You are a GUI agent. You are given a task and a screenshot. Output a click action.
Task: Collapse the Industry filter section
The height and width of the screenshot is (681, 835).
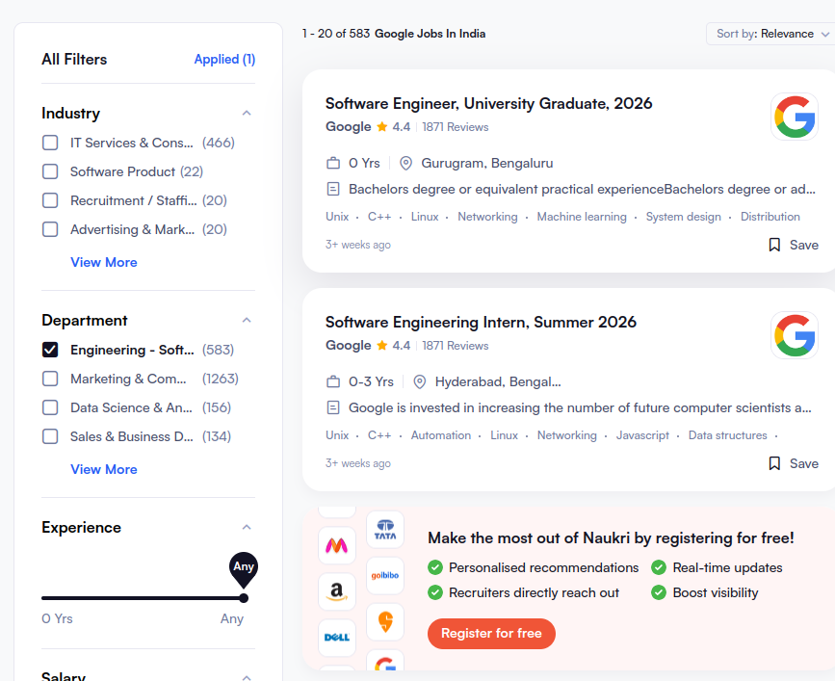[x=247, y=113]
